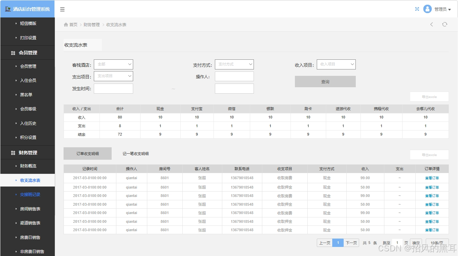The width and height of the screenshot is (458, 256).
Task: Click page number 1 button
Action: click(x=338, y=243)
